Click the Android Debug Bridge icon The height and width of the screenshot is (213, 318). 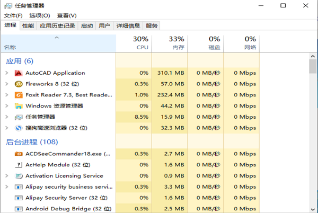[18, 209]
